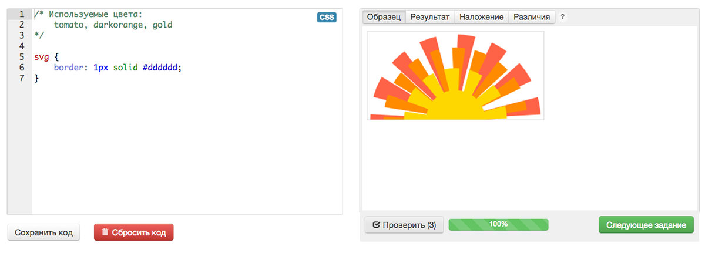
Task: Click the CSS language badge
Action: pos(327,17)
